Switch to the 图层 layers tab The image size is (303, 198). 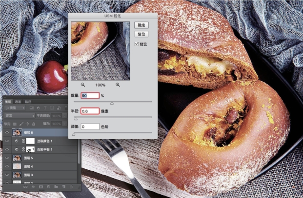(8, 102)
